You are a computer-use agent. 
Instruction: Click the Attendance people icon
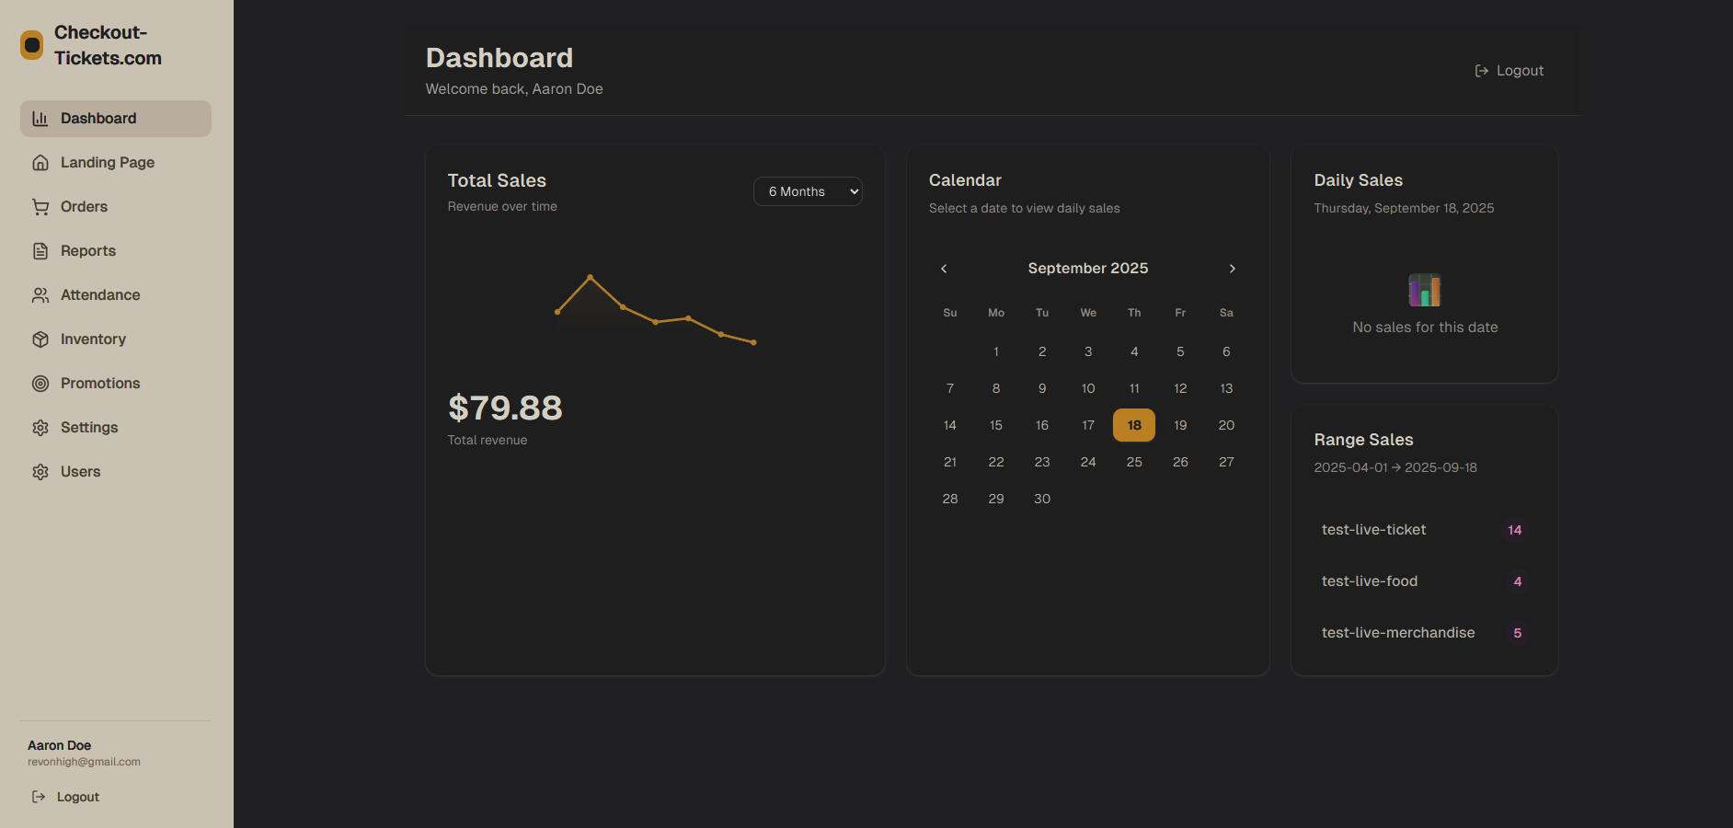[40, 295]
